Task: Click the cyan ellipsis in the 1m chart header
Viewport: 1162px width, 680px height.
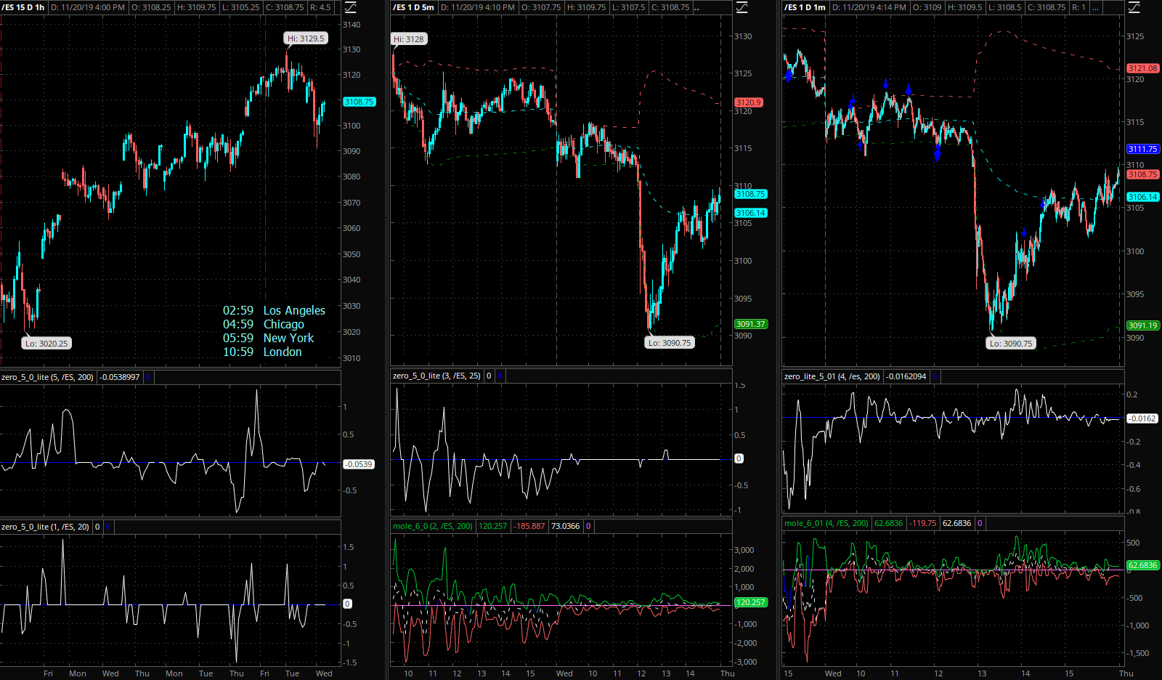Action: point(1095,7)
